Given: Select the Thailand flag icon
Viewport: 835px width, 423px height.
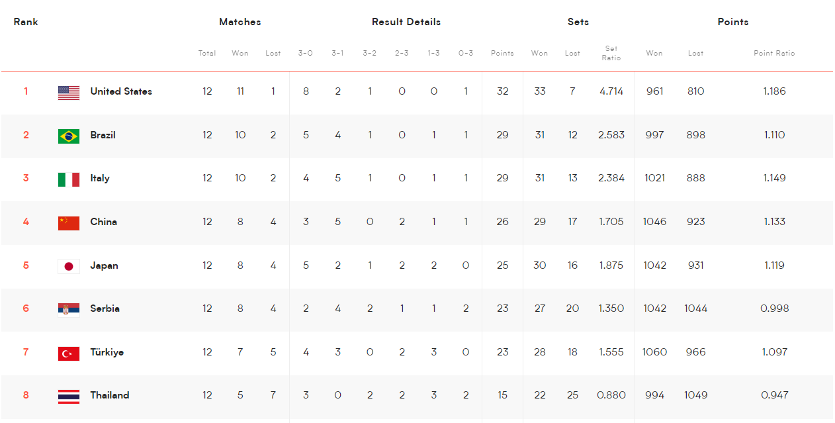Looking at the screenshot, I should point(69,396).
